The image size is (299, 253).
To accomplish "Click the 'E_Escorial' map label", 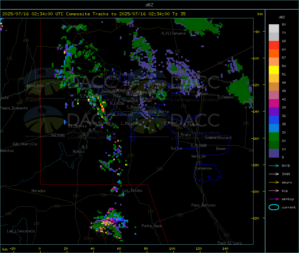I will tap(123, 114).
